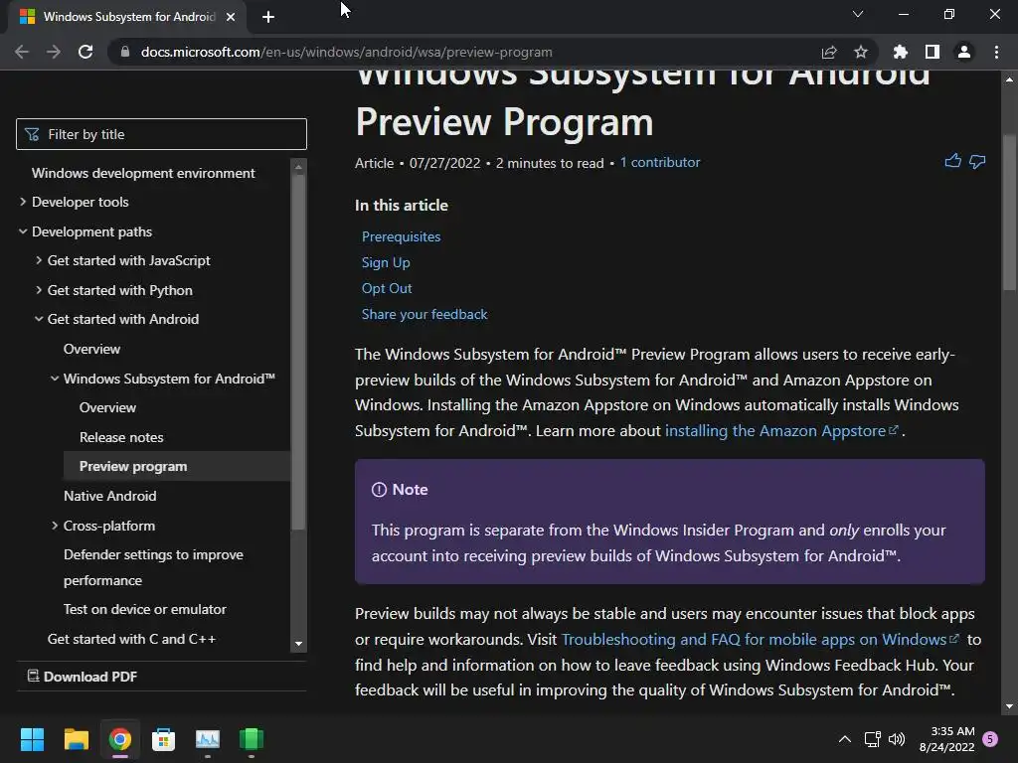Click sidebar scrollbar up arrow
This screenshot has width=1018, height=763.
click(x=298, y=167)
